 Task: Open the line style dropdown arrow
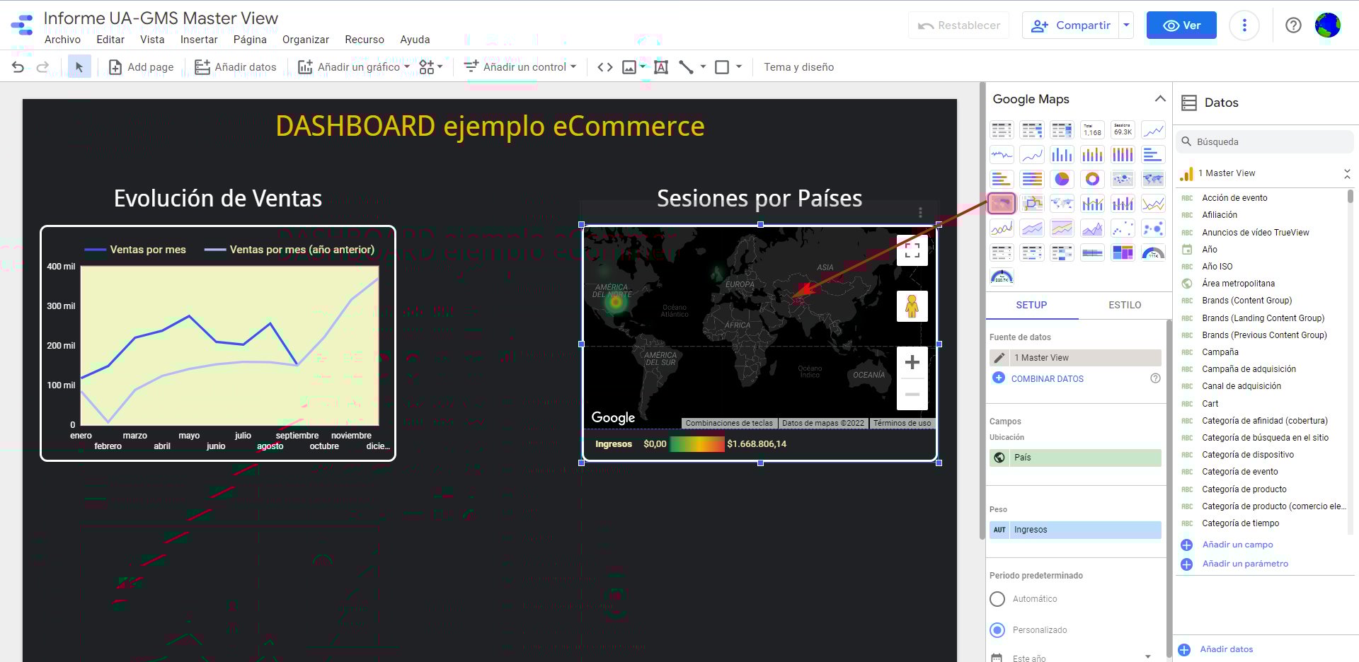703,67
